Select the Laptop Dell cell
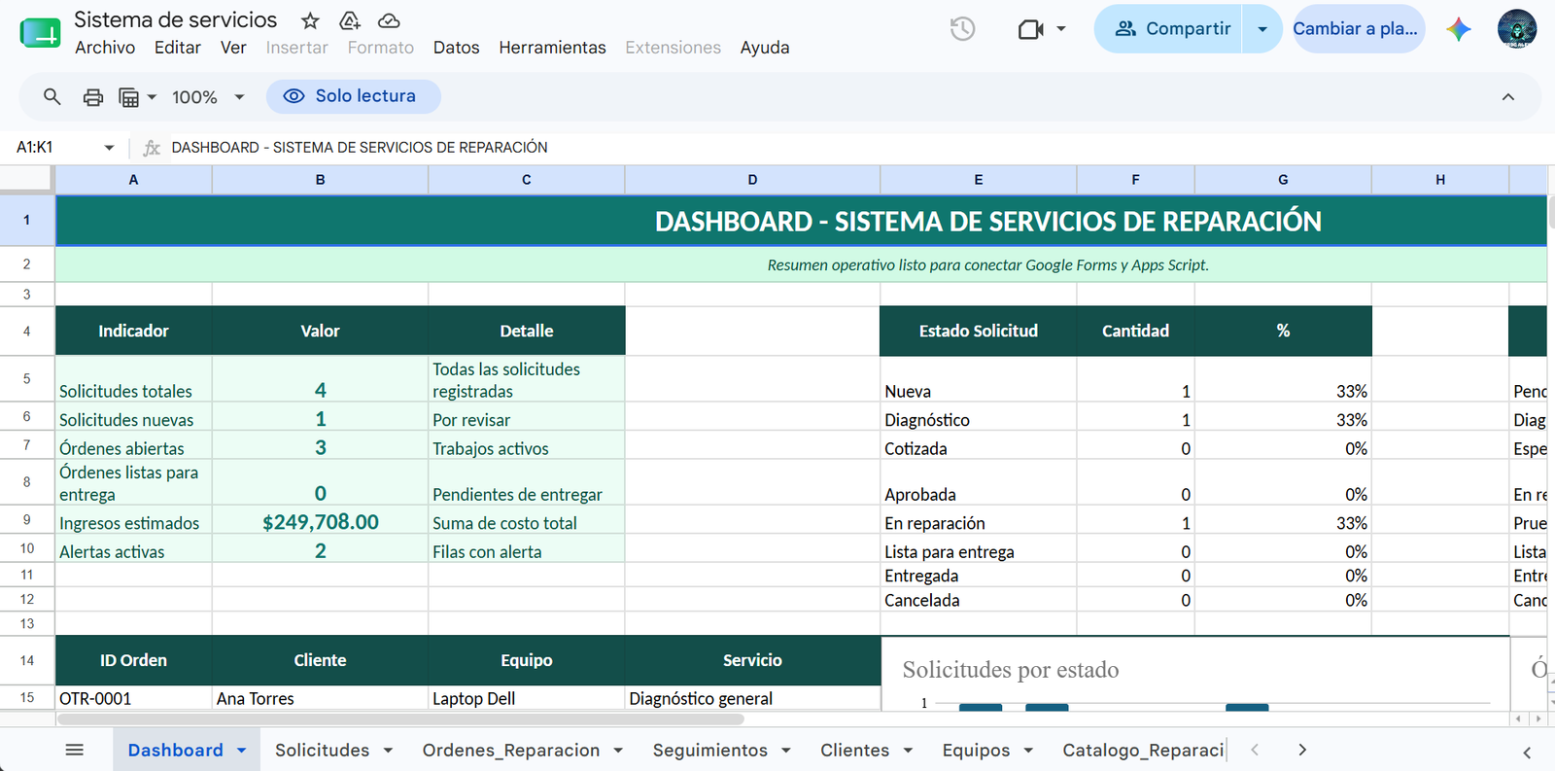1555x771 pixels. 526,698
